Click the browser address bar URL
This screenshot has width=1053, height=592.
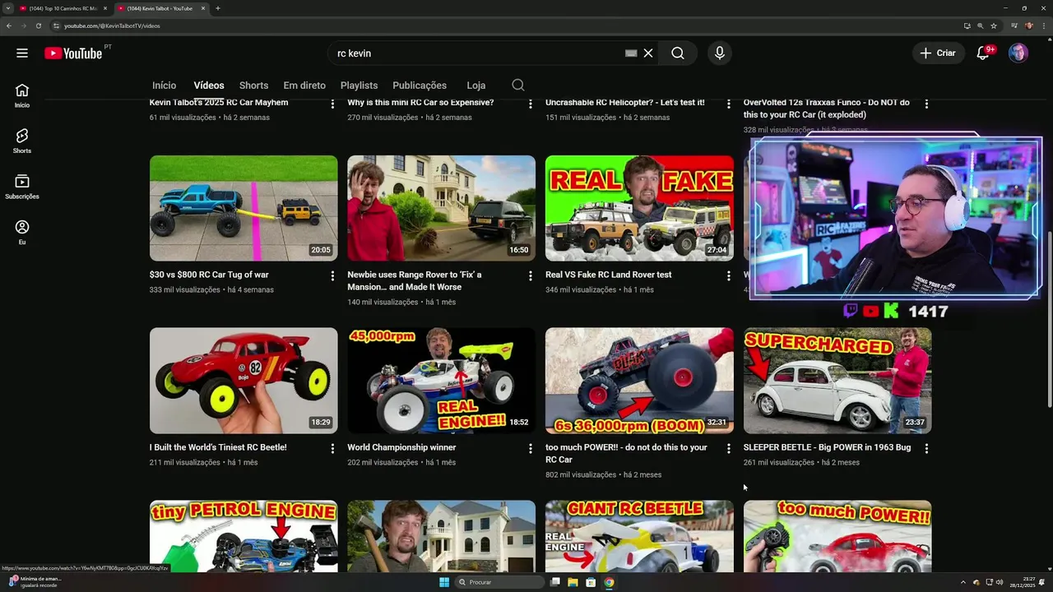(x=112, y=25)
